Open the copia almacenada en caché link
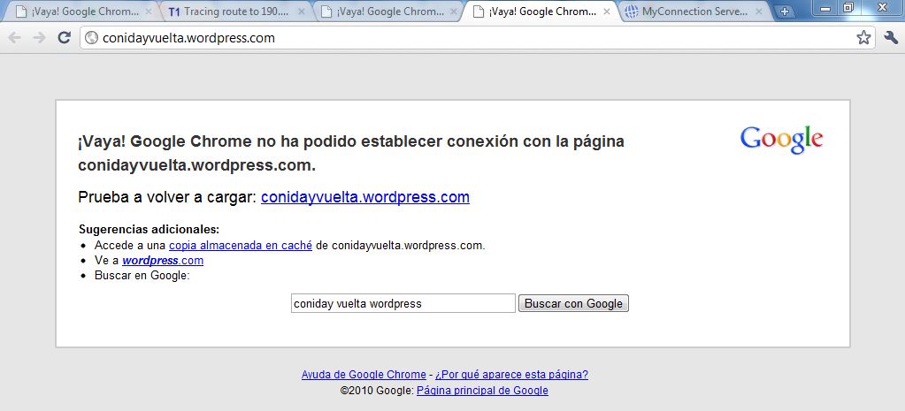Viewport: 905px width, 411px height. (x=241, y=246)
